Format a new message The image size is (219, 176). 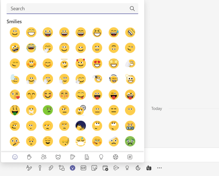point(29,168)
